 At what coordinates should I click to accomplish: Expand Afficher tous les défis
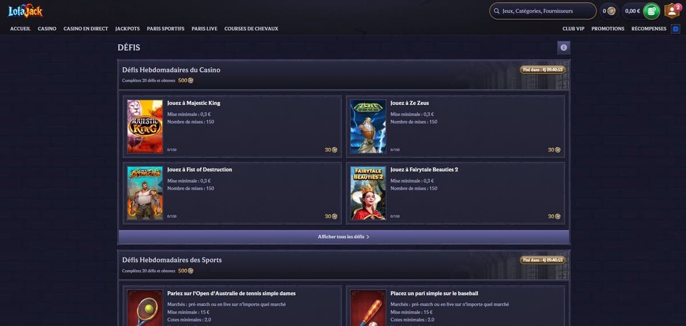coord(344,237)
